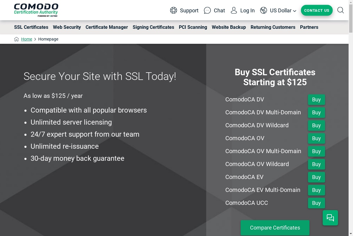The height and width of the screenshot is (236, 353).
Task: Buy the ComodoCA EV certificate
Action: tap(317, 177)
